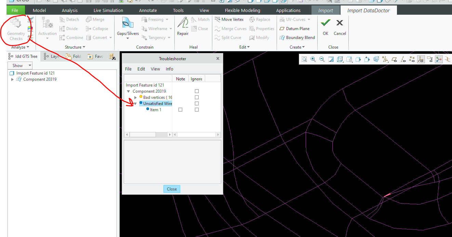Click Zoom In icon in graphics toolbar
This screenshot has height=237, width=452.
click(313, 59)
